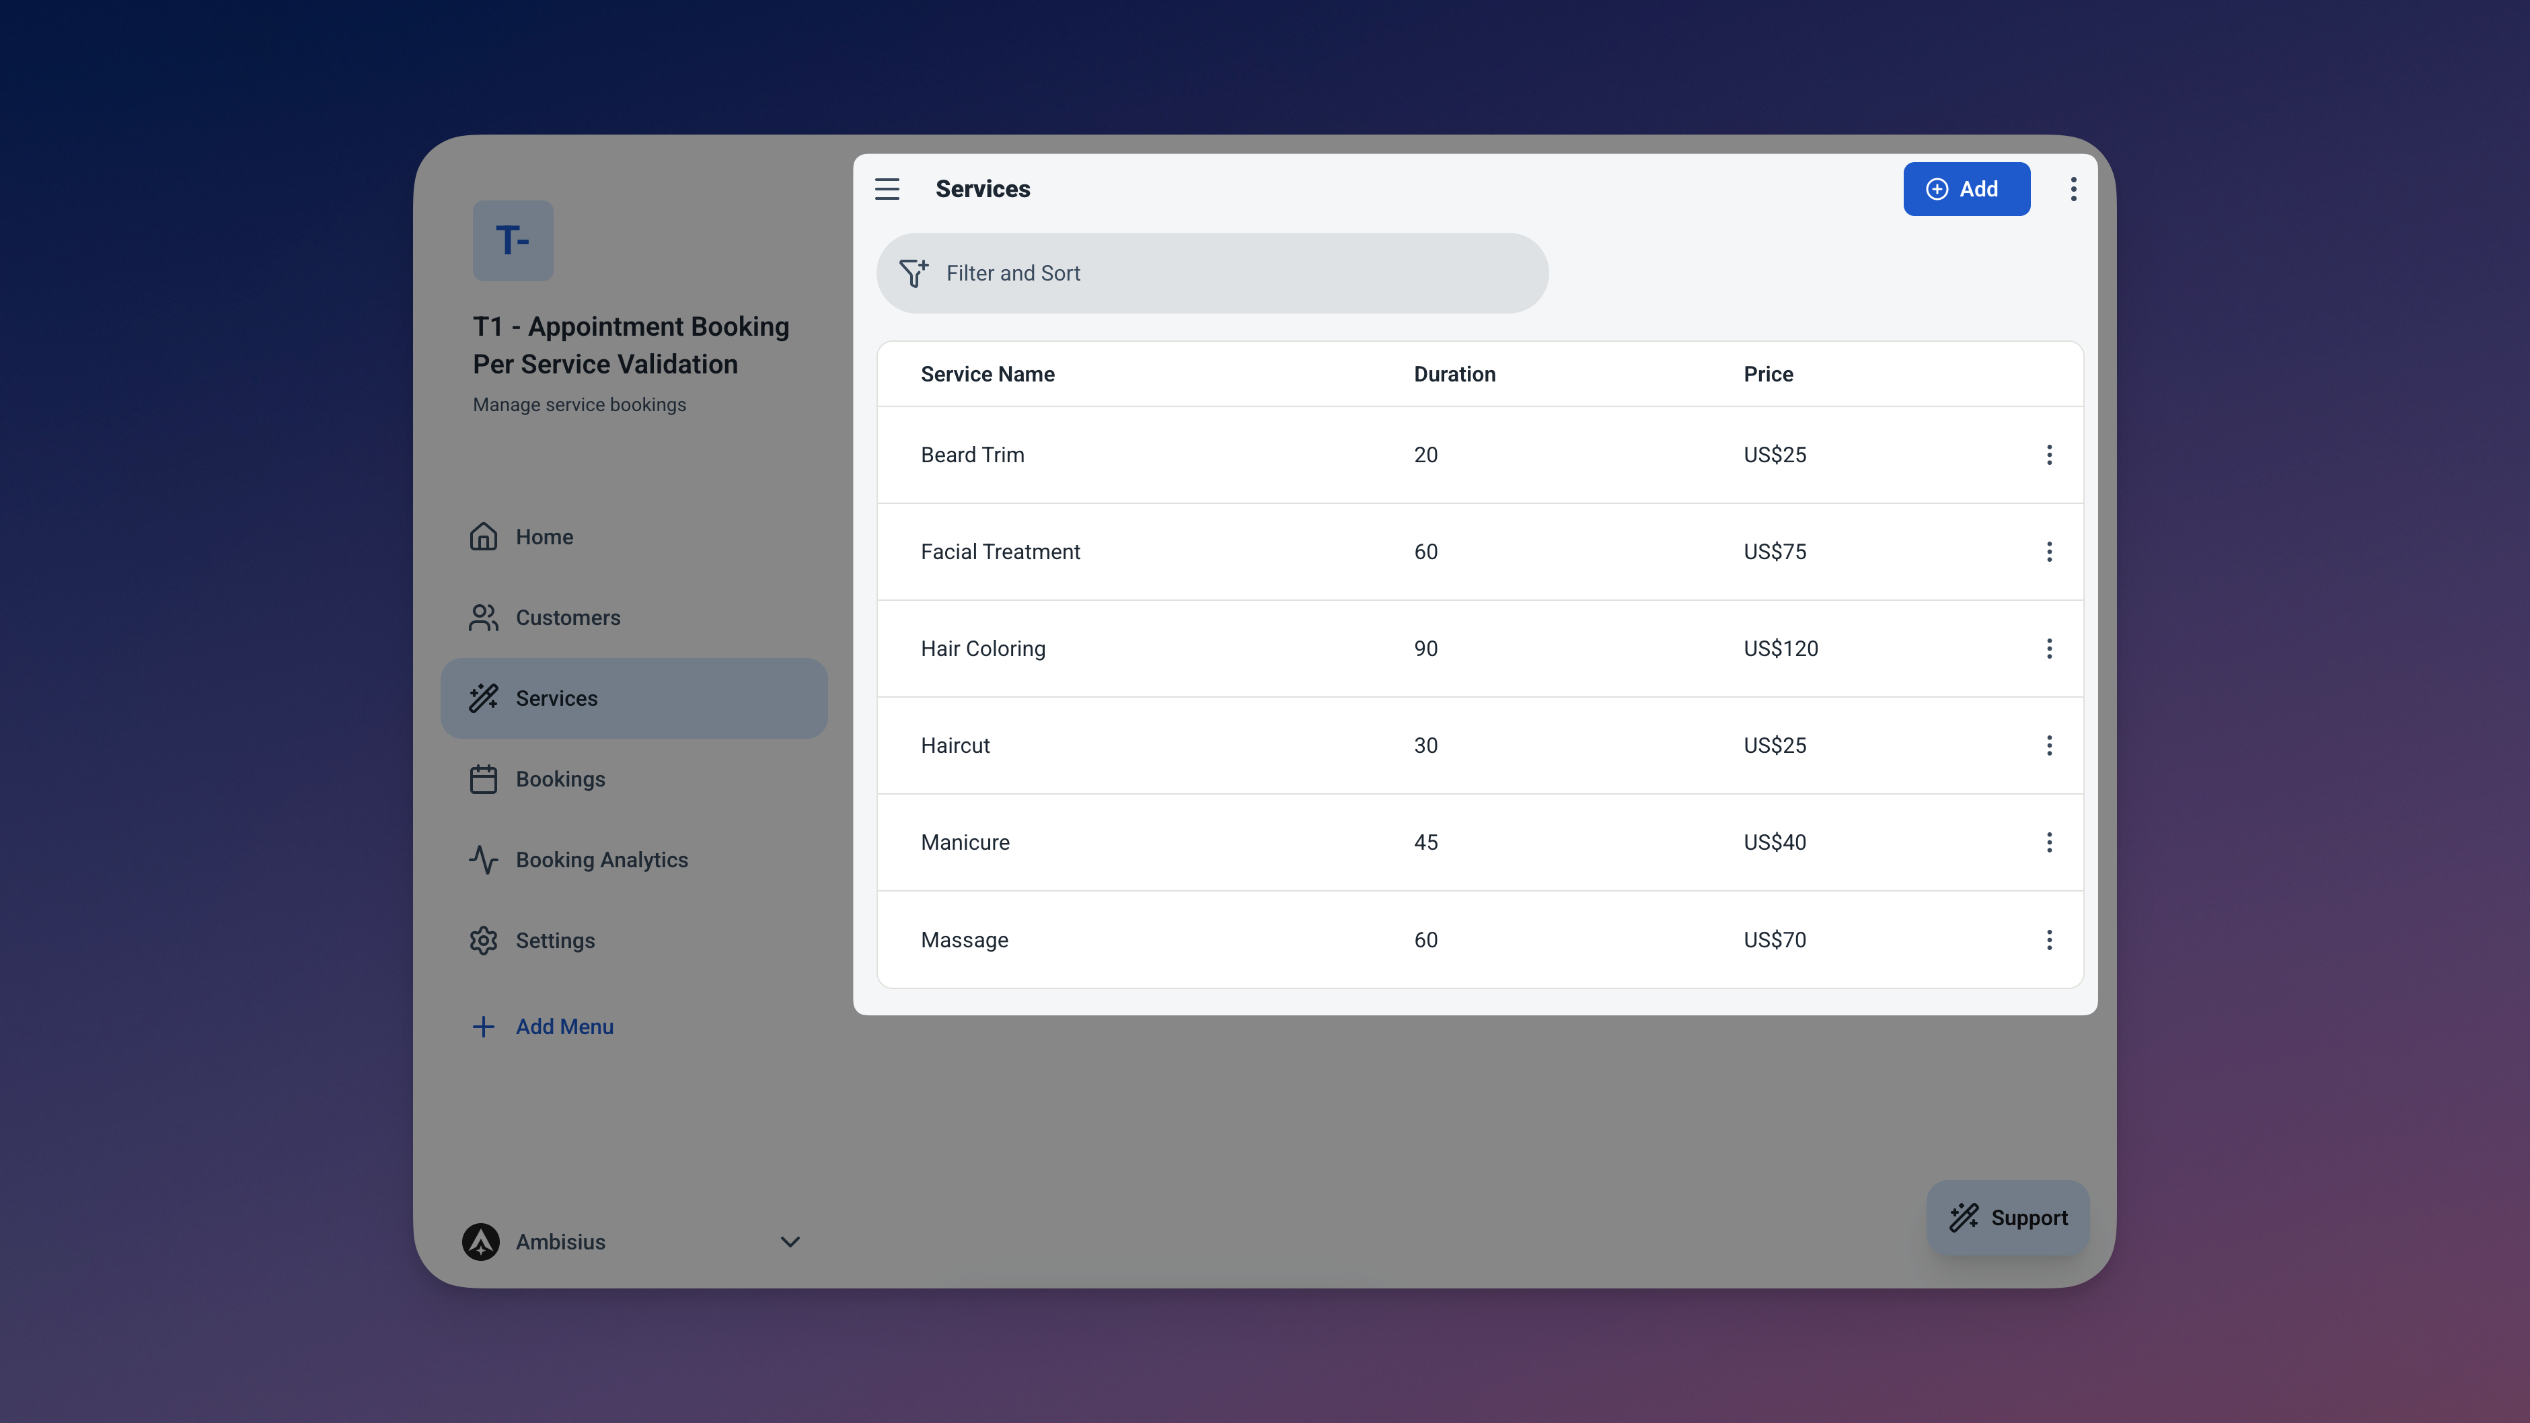Open Facial Treatment row options menu
2530x1423 pixels.
[x=2049, y=552]
